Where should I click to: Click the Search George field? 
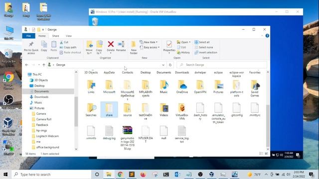pyautogui.click(x=221, y=65)
